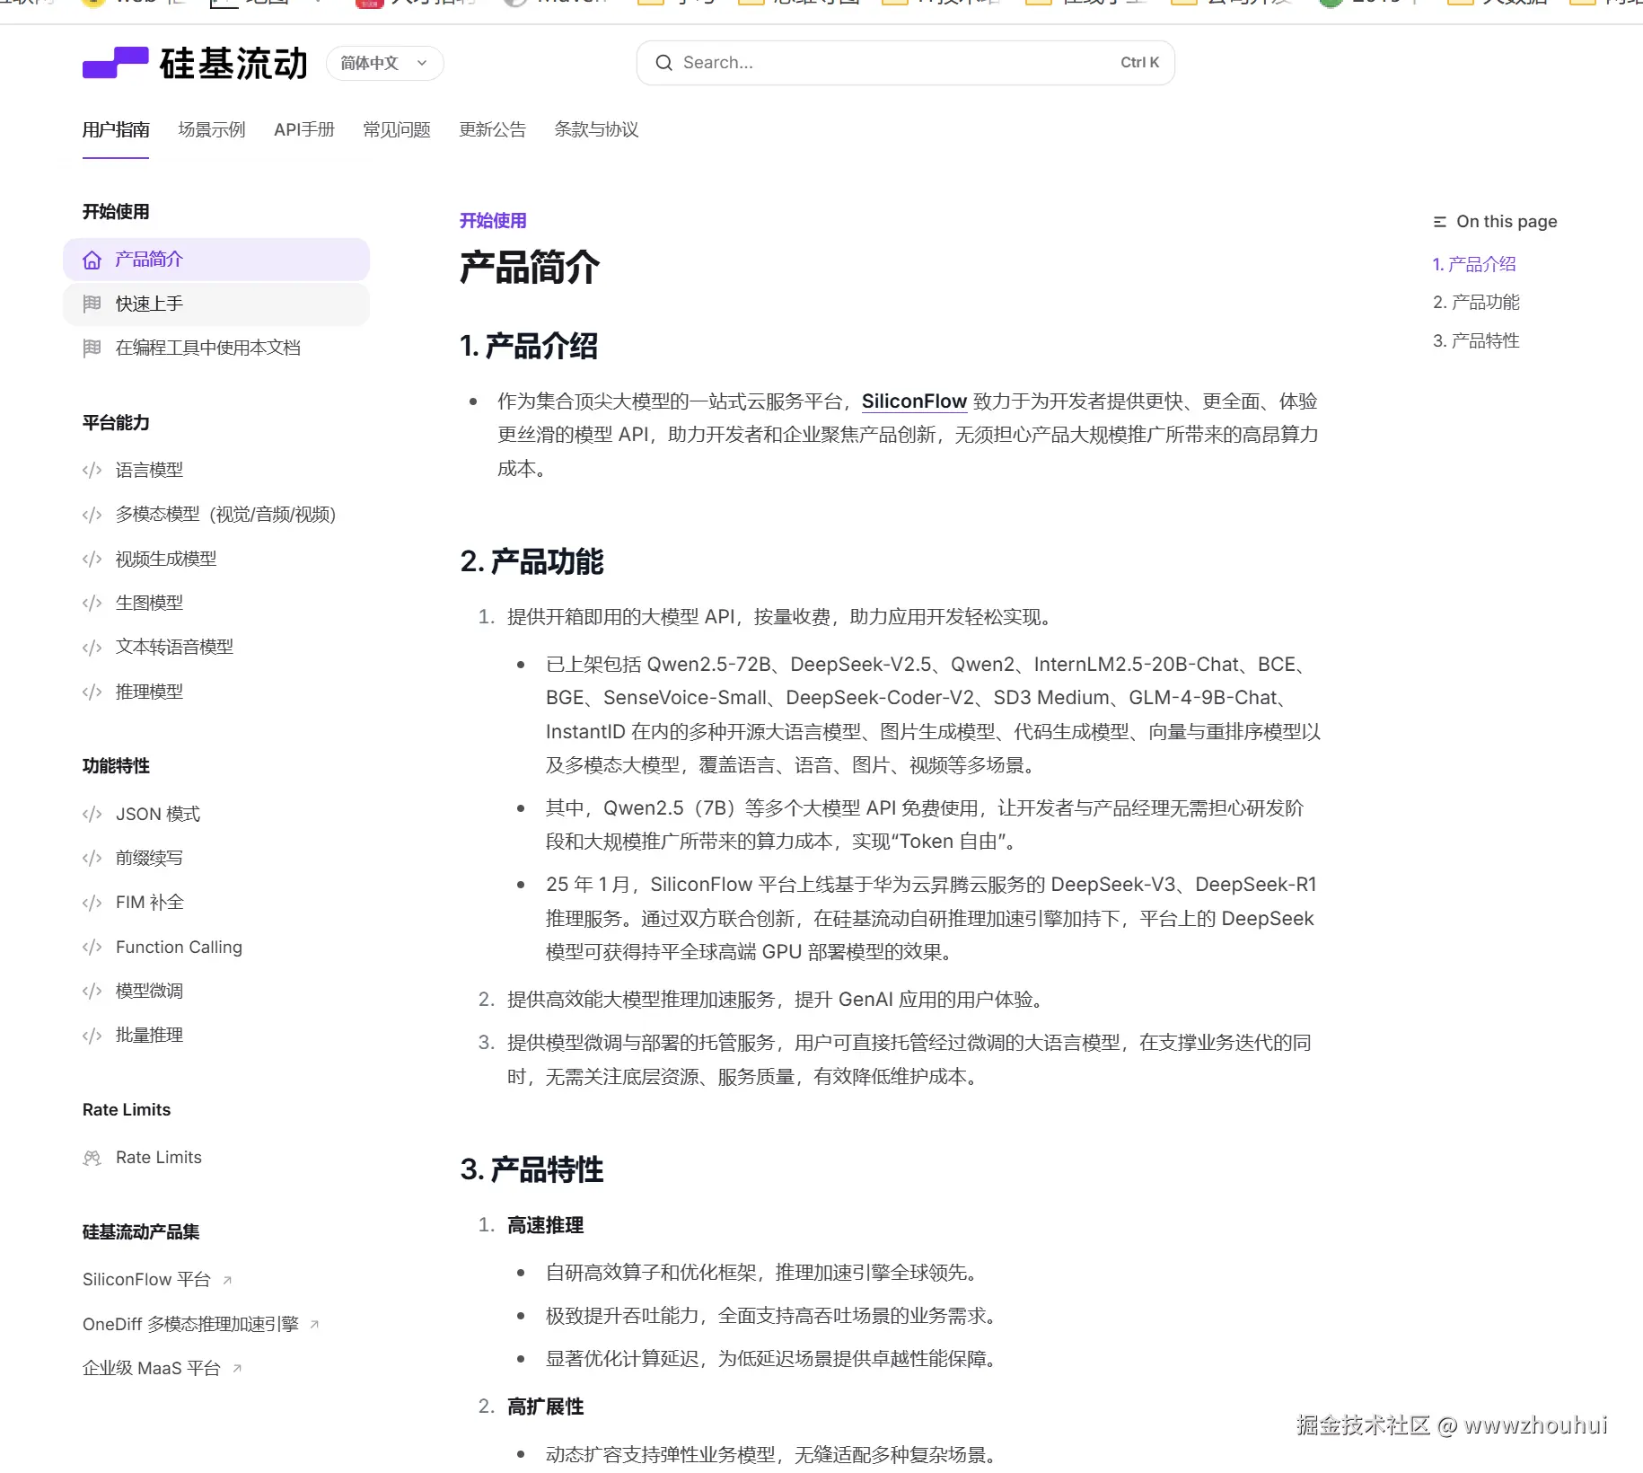The width and height of the screenshot is (1643, 1473).
Task: Jump to 1. 产品介绍 in On this page
Action: pos(1474,264)
